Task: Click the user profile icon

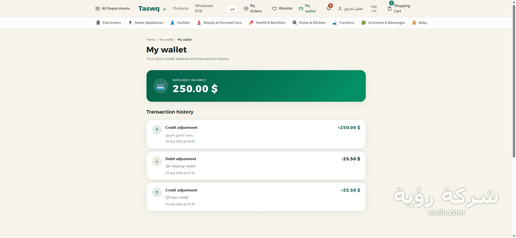Action: coord(340,9)
